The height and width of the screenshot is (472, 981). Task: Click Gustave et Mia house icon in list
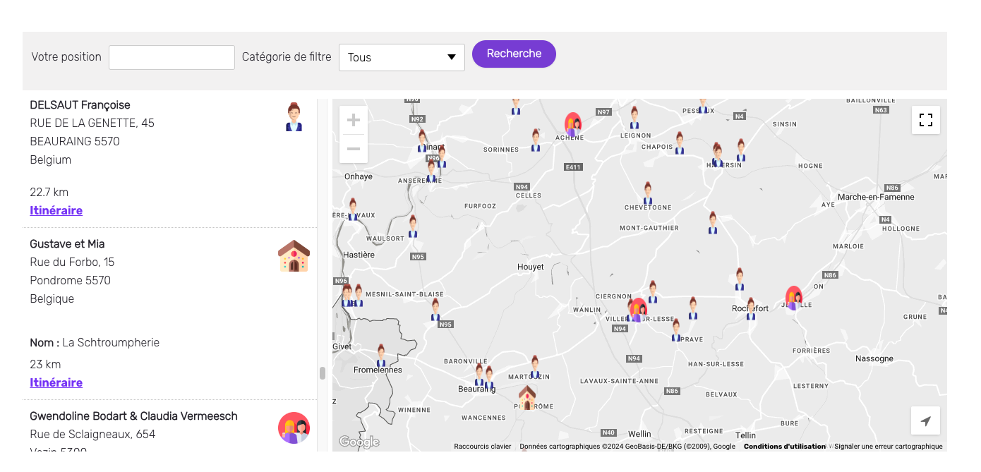point(294,256)
